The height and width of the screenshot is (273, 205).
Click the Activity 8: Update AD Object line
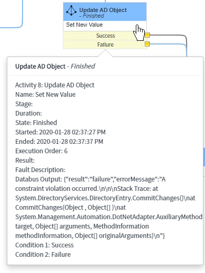tap(55, 85)
